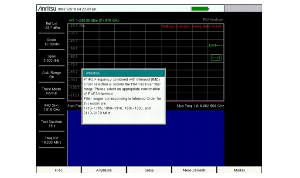Open the Freq menu
This screenshot has height=178, width=300.
58,171
